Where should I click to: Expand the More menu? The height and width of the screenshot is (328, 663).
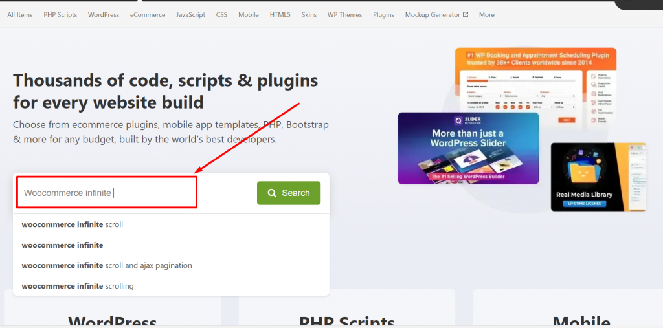[x=487, y=14]
